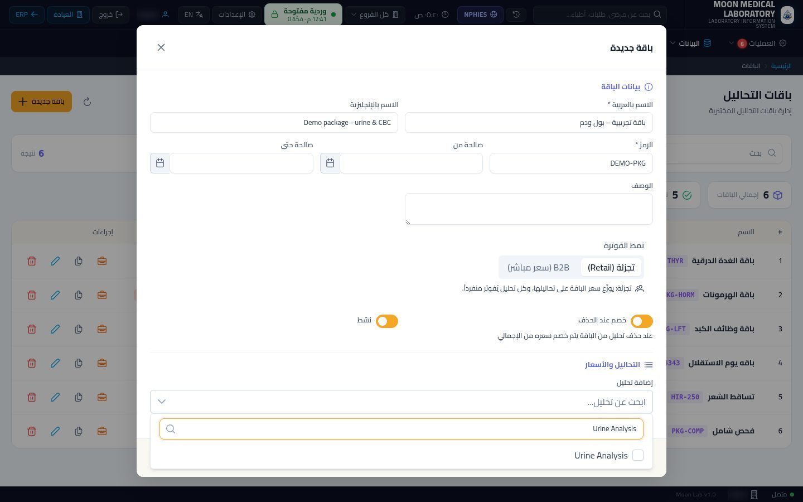The height and width of the screenshot is (502, 803).
Task: Tick the Urine Analysis checkbox
Action: 638,456
